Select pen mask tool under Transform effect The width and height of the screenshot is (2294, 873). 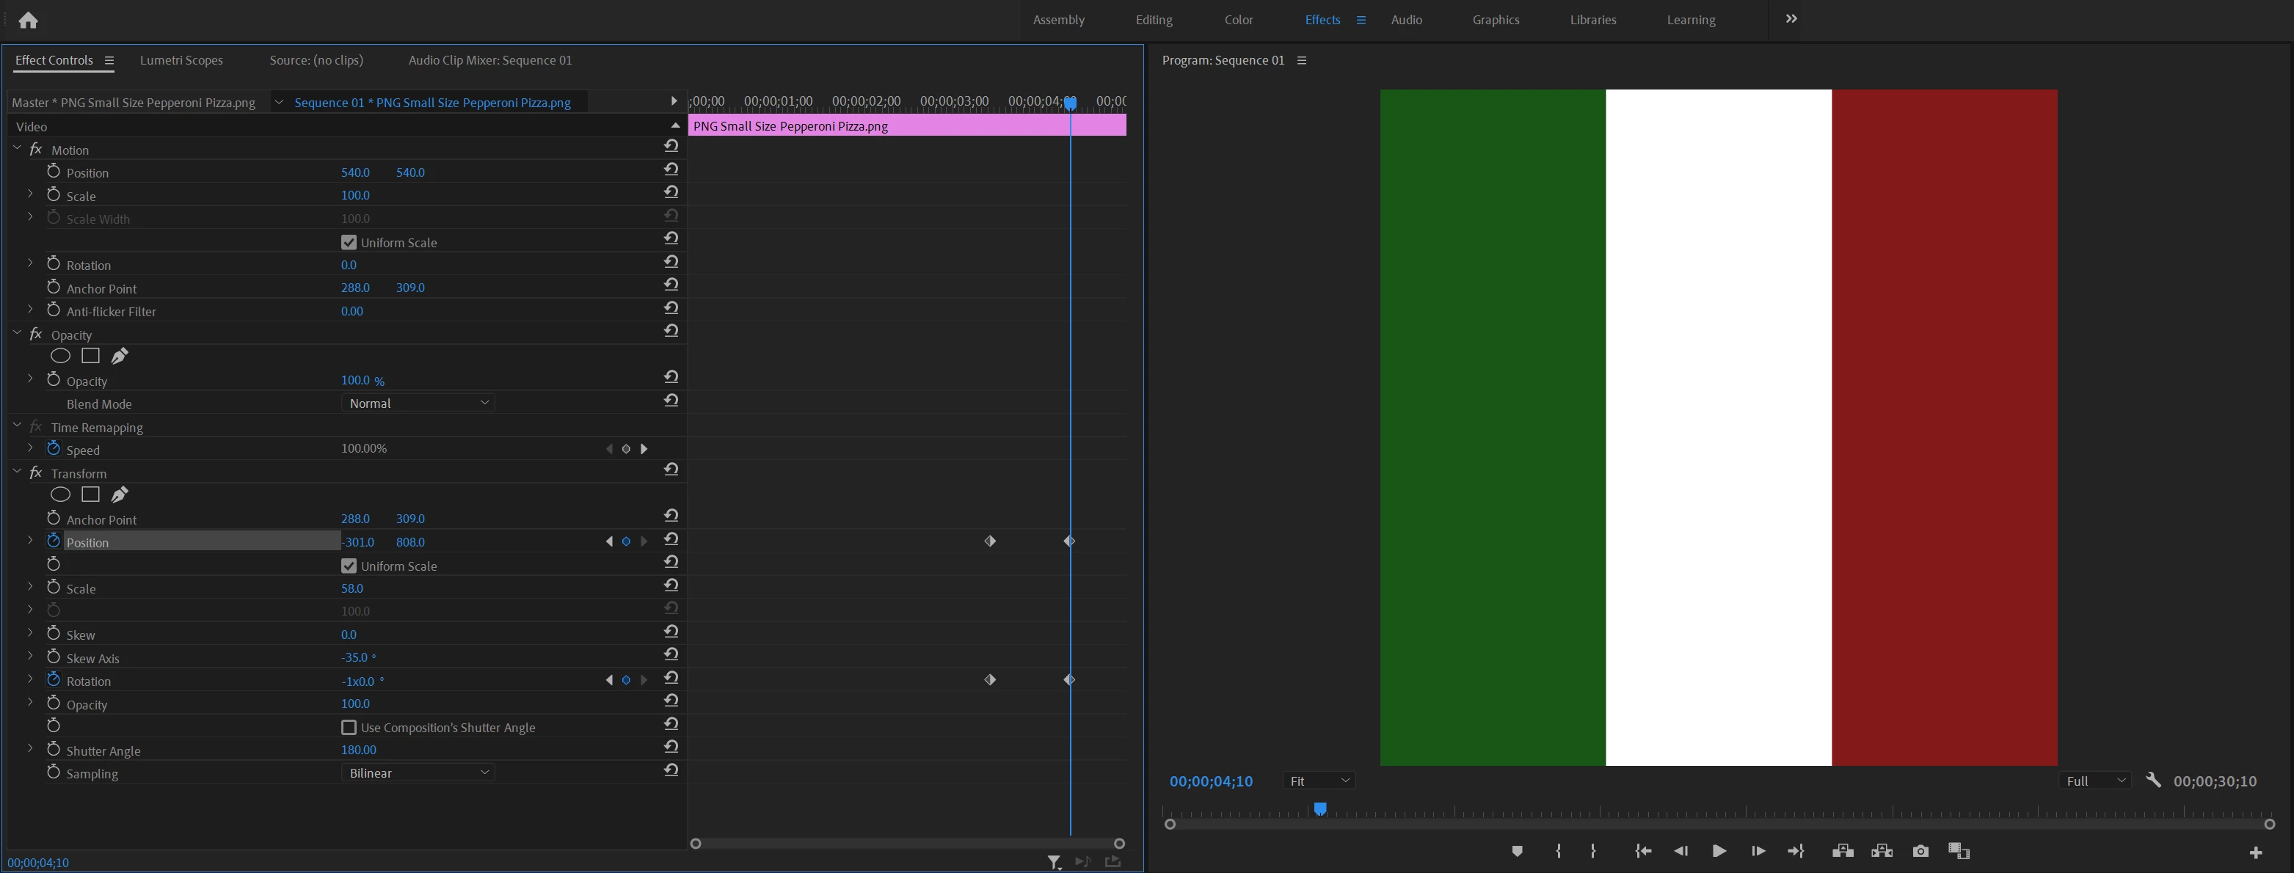[x=120, y=494]
